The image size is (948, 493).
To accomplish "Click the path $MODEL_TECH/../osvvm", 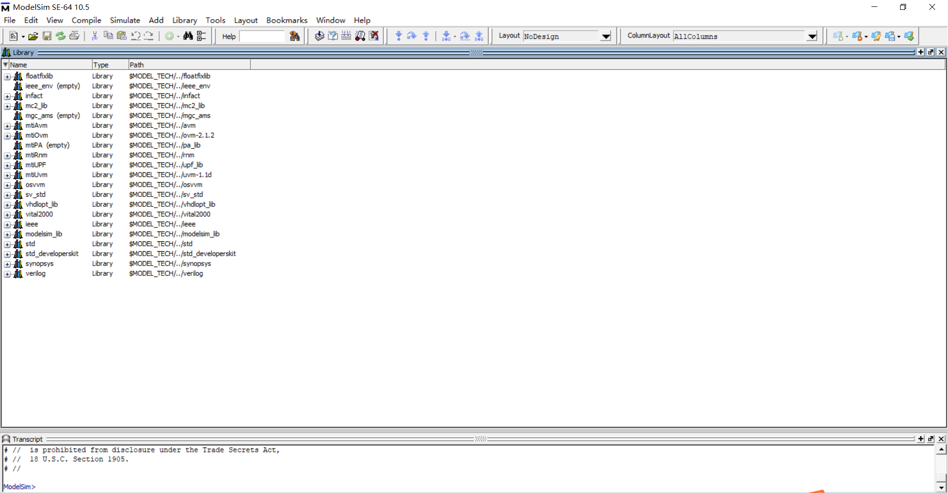I will [x=165, y=185].
